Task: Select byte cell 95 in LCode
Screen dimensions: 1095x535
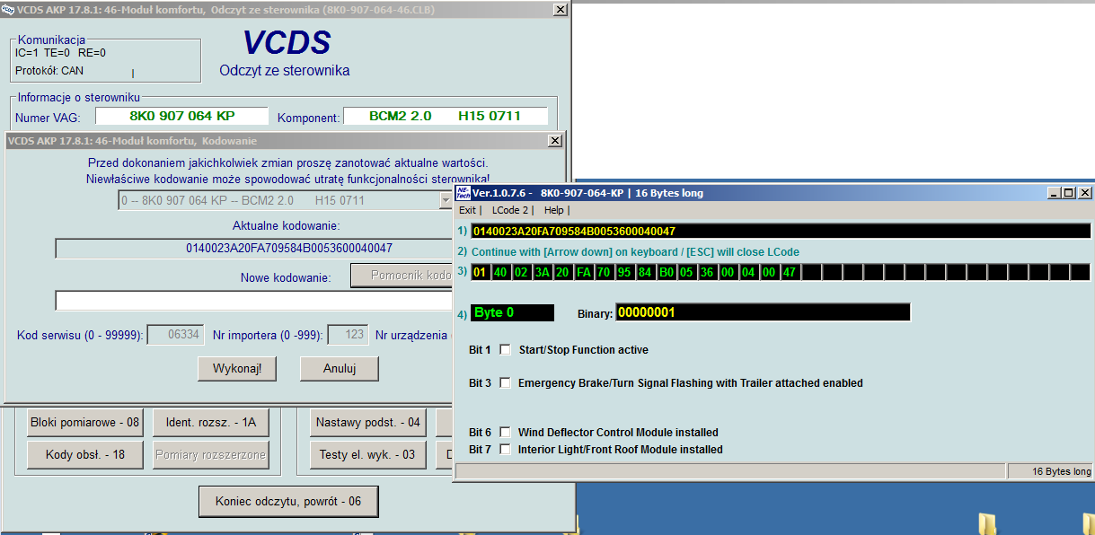Action: [x=624, y=272]
